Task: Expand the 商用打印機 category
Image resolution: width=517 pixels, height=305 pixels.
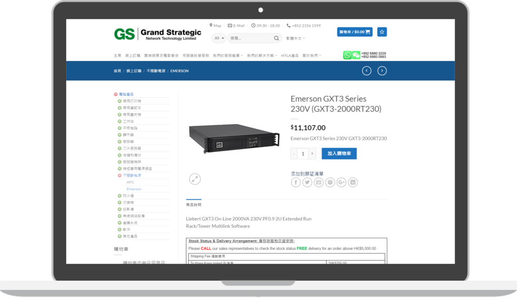Action: [120, 101]
